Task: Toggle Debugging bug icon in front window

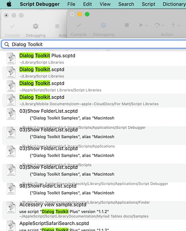Action: click(x=103, y=25)
